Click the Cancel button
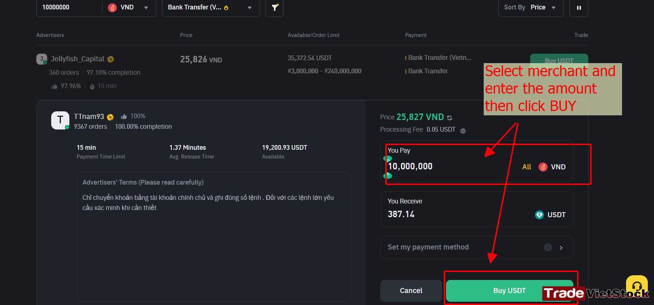Viewport: 654px width, 305px height. 411,291
